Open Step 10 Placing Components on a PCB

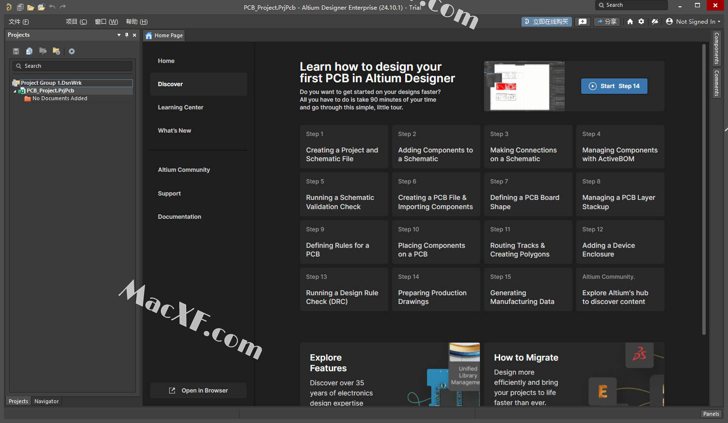click(x=436, y=242)
